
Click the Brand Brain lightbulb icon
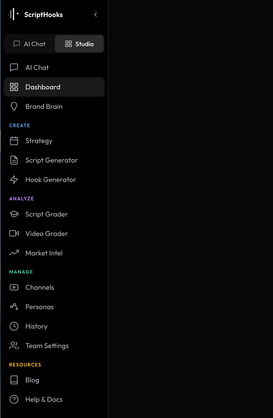point(14,106)
